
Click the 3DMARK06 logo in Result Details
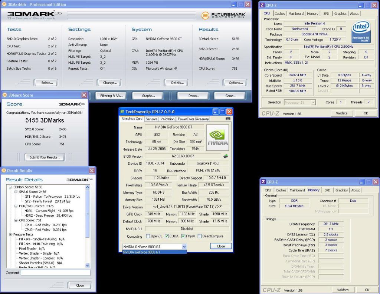(x=79, y=180)
